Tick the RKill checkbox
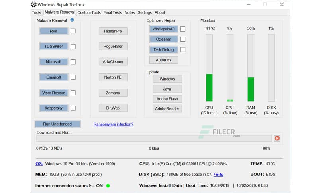 73,31
